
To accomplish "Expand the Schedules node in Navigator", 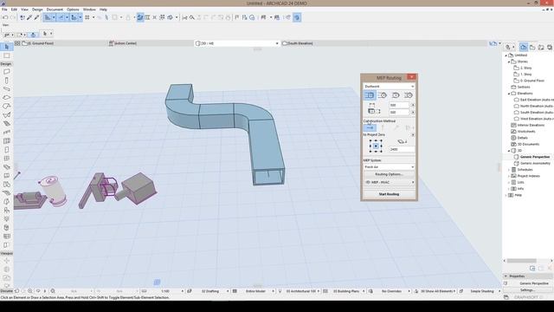I will 509,170.
